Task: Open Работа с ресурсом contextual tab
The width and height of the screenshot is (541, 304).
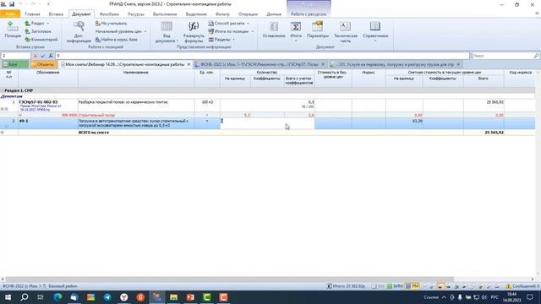Action: 309,14
